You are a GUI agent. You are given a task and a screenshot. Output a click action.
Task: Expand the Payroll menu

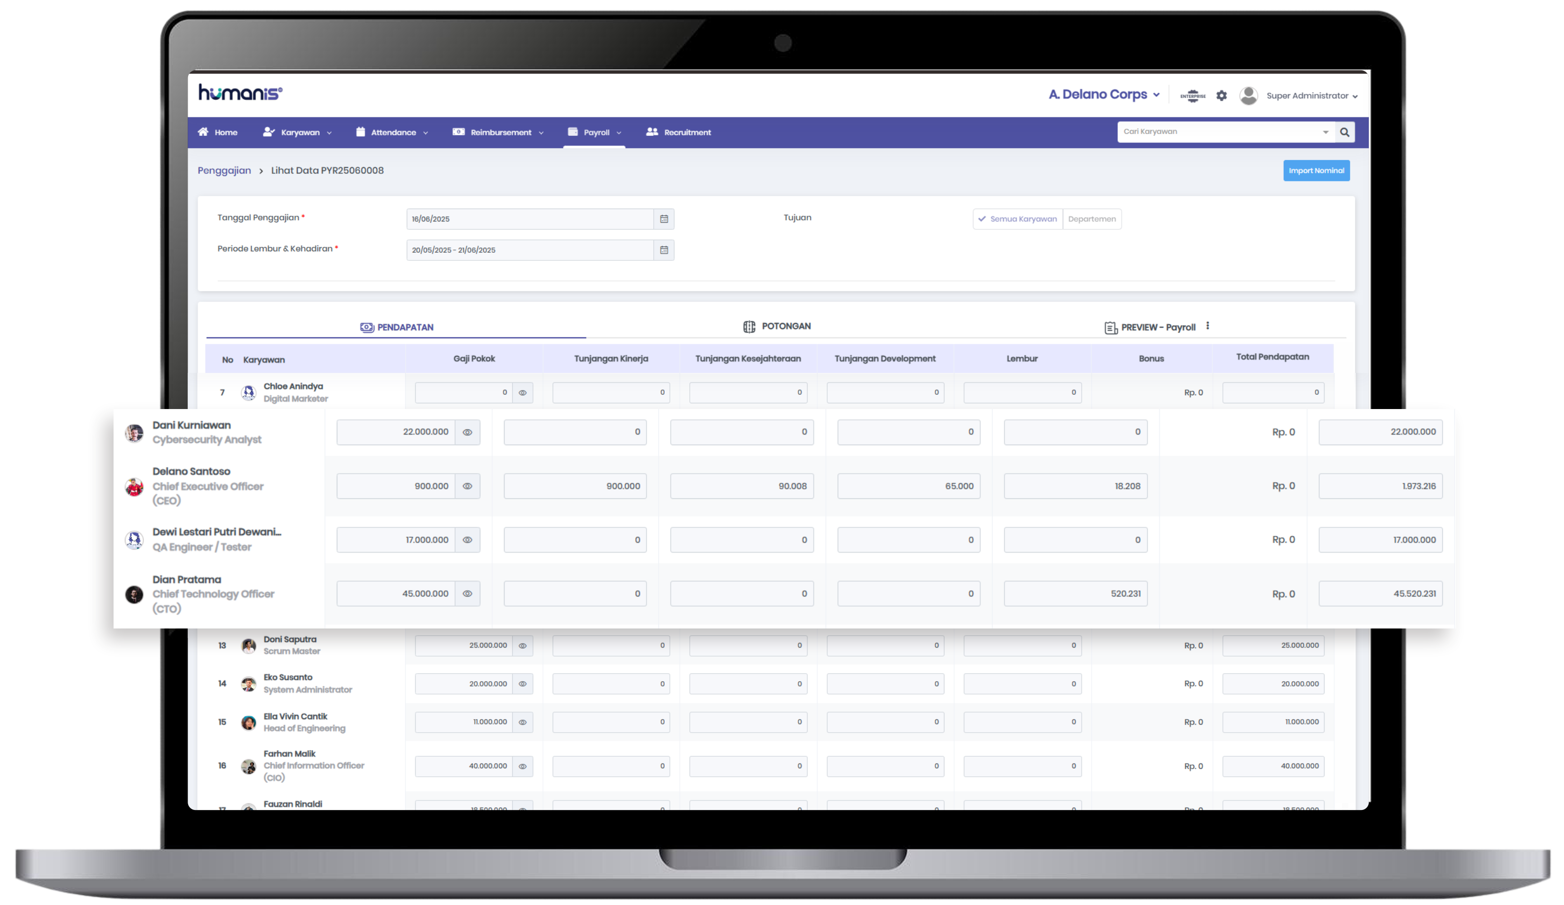pyautogui.click(x=594, y=132)
